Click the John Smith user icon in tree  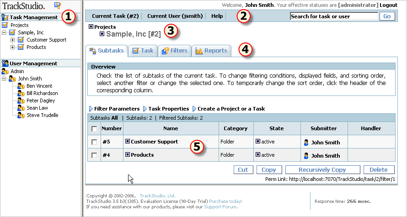click(12, 79)
